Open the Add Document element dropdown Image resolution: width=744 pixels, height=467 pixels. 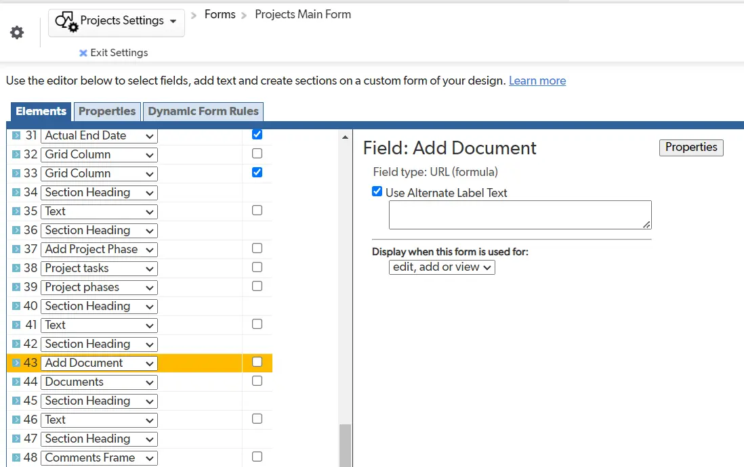pos(99,363)
